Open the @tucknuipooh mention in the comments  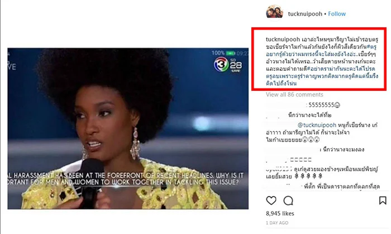click(x=317, y=125)
